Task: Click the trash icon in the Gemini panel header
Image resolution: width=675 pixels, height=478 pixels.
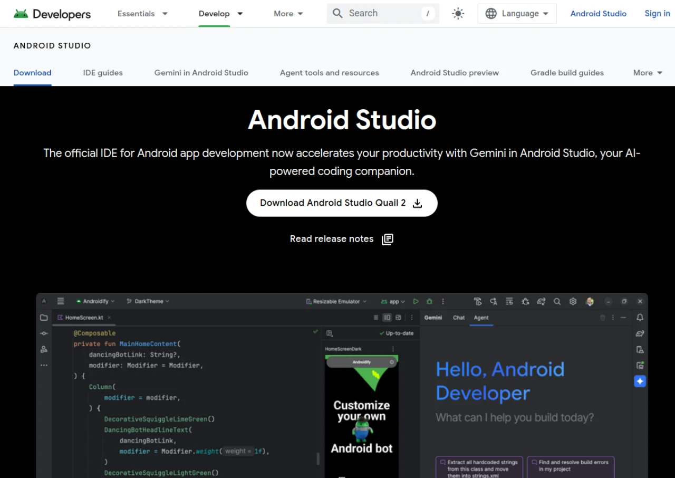Action: (x=603, y=318)
